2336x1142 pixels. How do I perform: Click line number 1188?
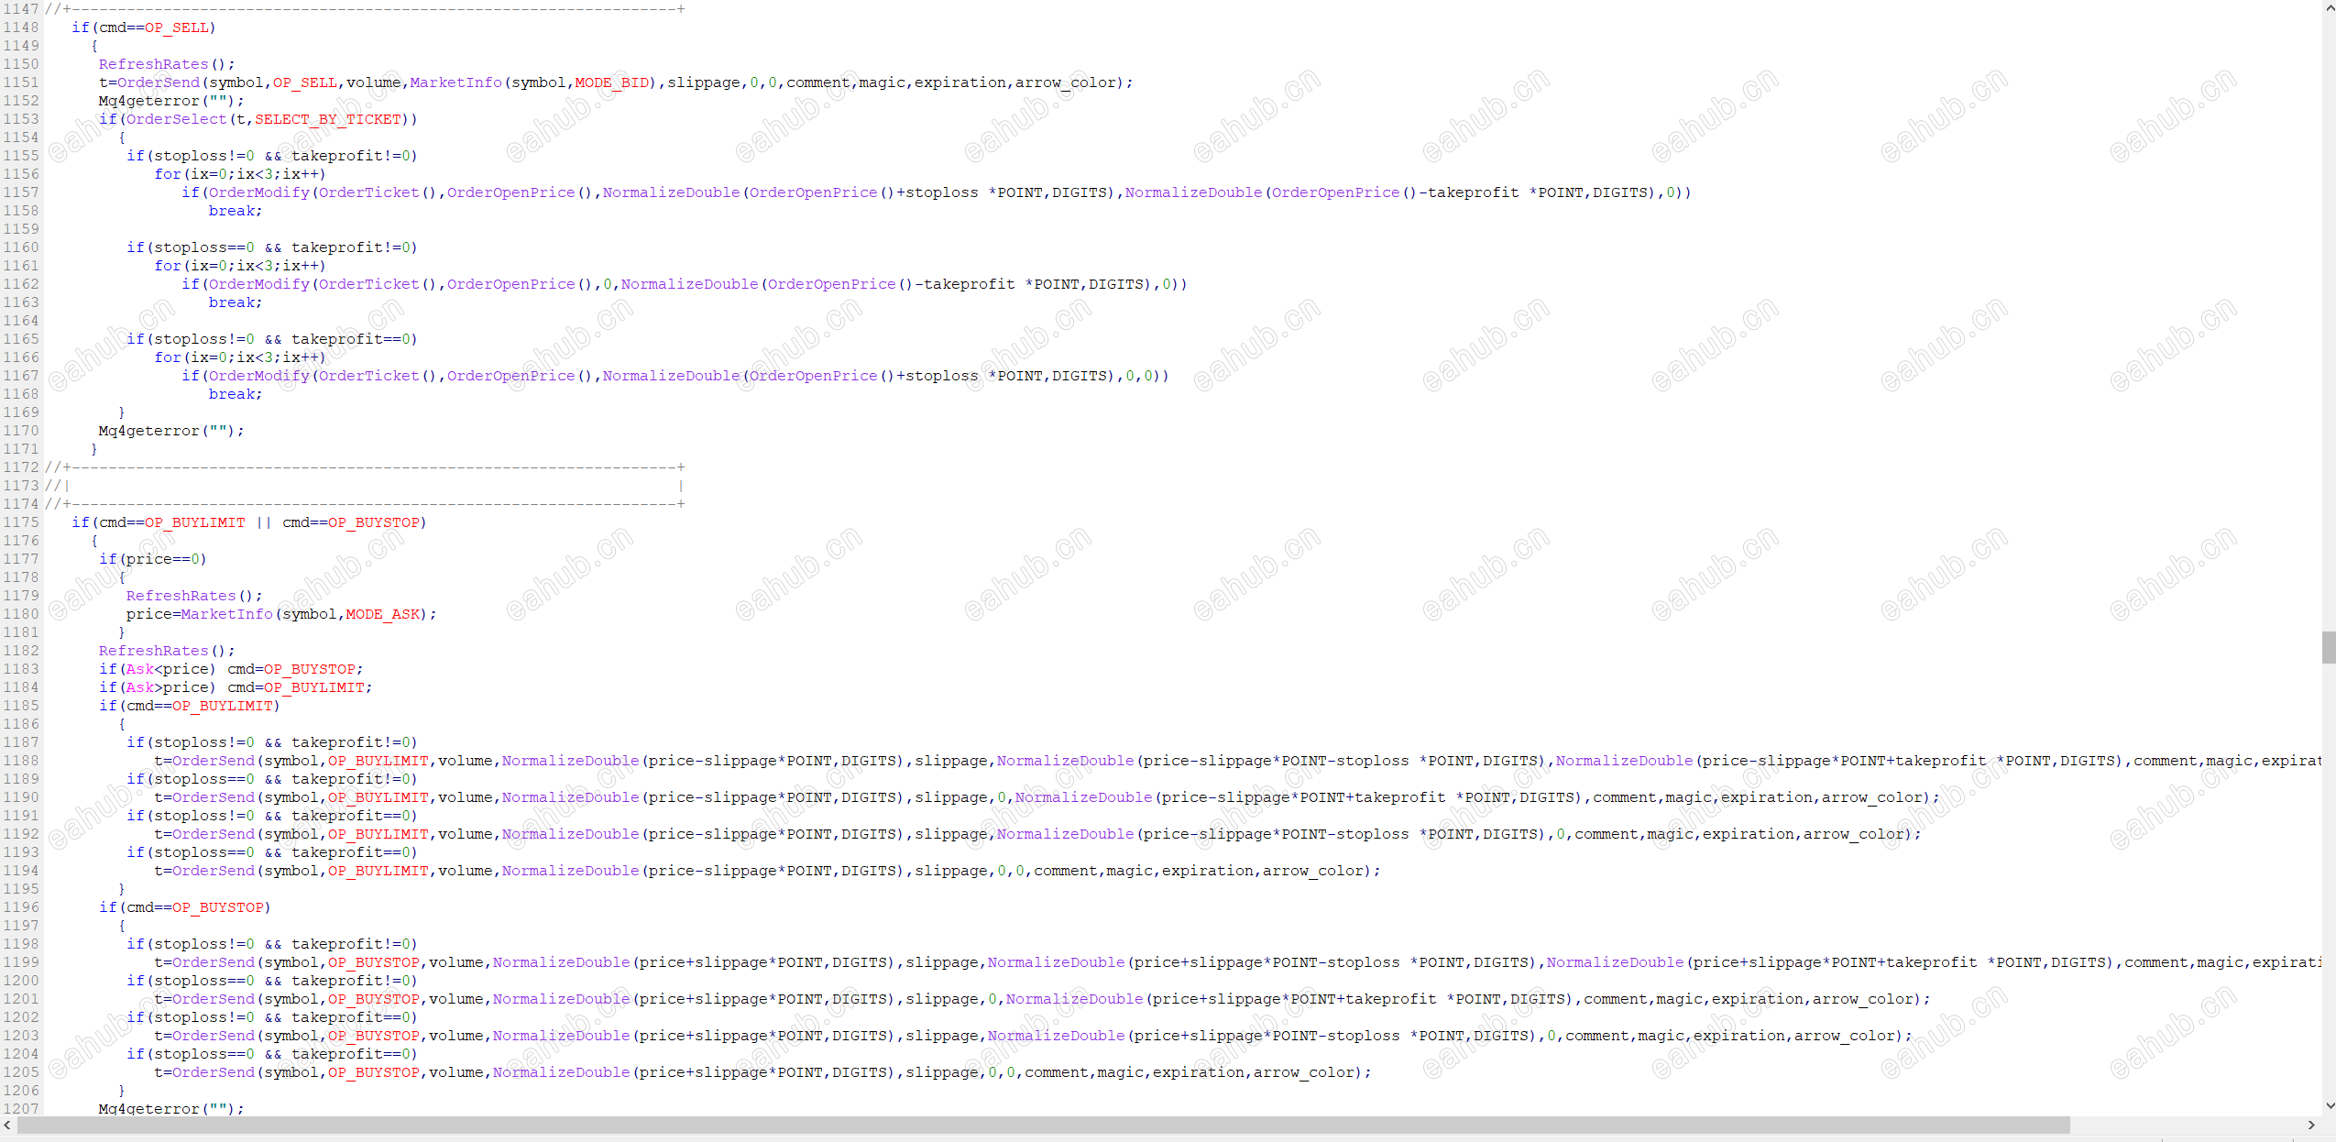(21, 761)
